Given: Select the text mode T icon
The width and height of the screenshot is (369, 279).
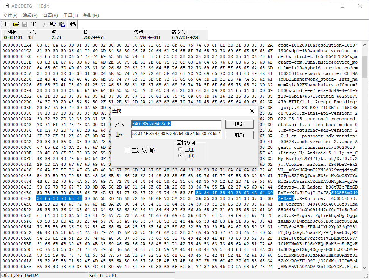Looking at the screenshot, I should click(34, 23).
